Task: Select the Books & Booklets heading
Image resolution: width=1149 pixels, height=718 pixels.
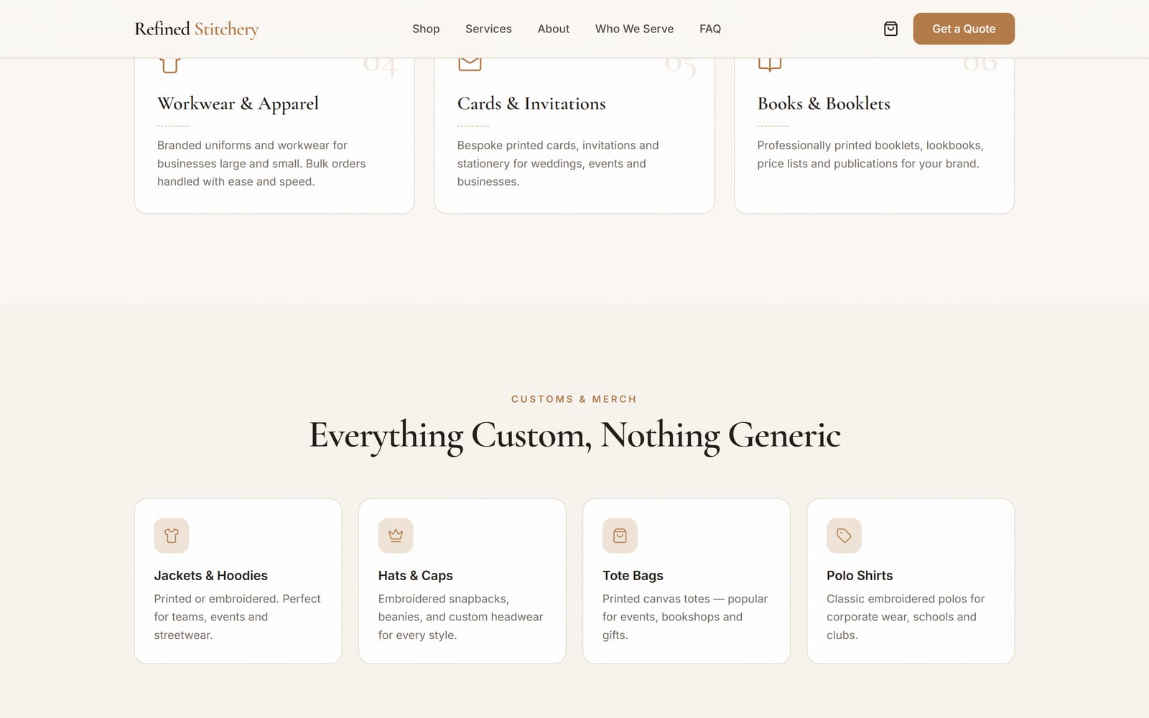Action: (824, 103)
